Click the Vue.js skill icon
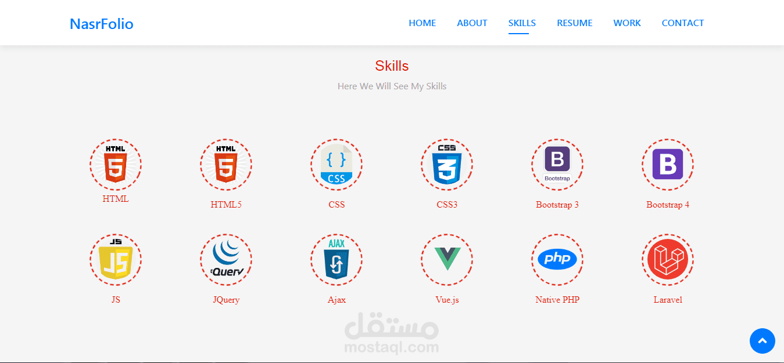The width and height of the screenshot is (784, 363). (446, 259)
